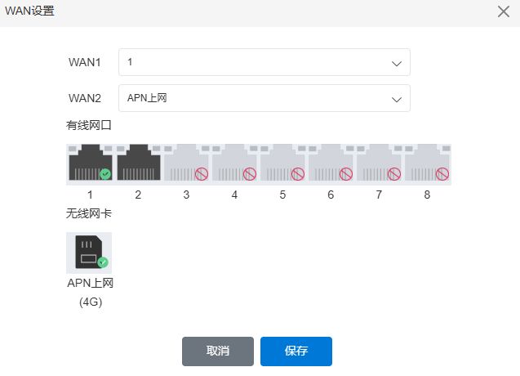Select wired Ethernet port 2 icon
Image resolution: width=520 pixels, height=376 pixels.
[139, 163]
